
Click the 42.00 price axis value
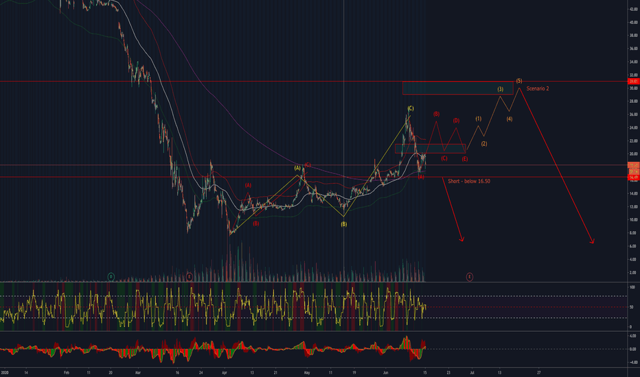[x=634, y=9]
